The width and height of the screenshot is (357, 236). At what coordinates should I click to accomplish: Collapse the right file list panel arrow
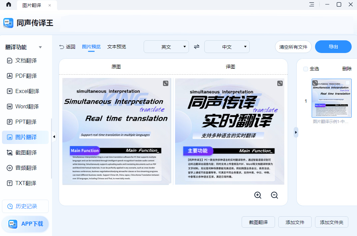296,132
